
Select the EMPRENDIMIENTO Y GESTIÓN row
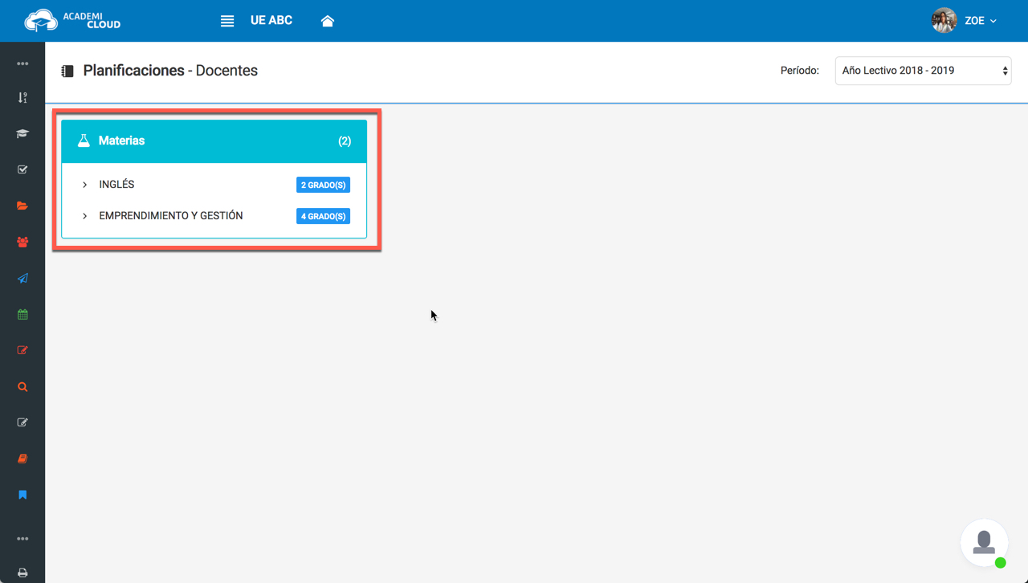(x=214, y=216)
